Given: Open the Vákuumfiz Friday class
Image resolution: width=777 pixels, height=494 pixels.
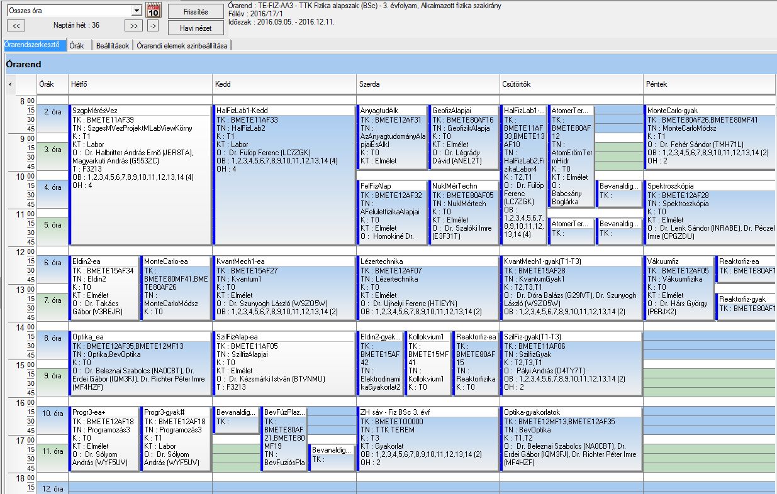Looking at the screenshot, I should (x=678, y=288).
